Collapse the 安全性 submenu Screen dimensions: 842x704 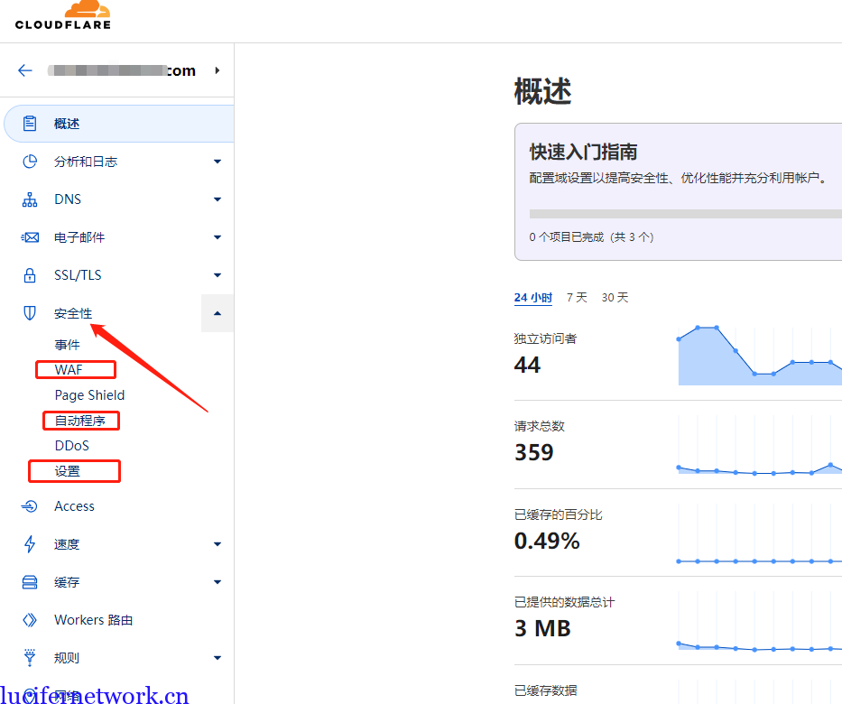click(217, 312)
